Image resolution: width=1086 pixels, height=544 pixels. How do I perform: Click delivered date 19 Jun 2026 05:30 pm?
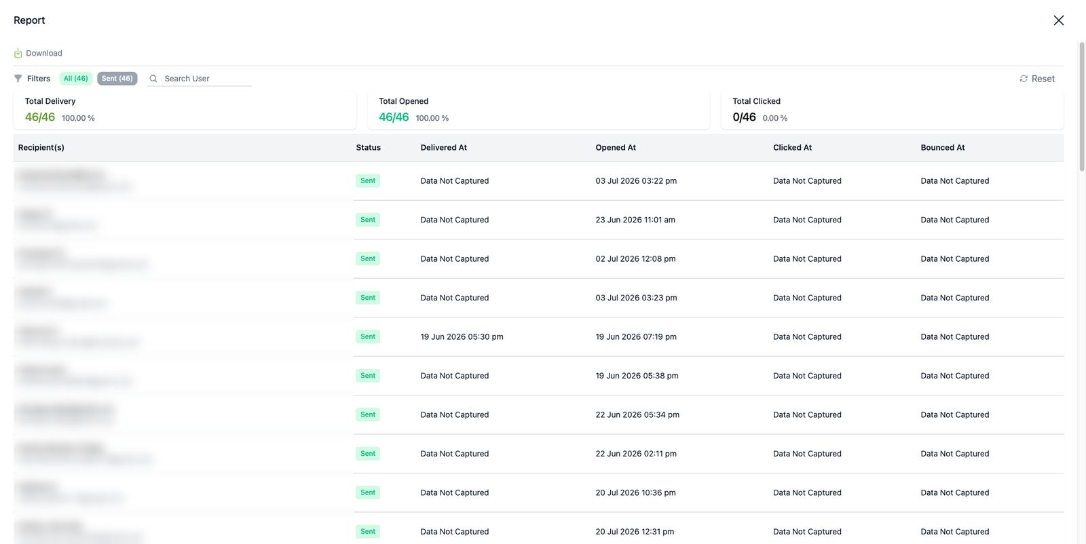click(x=462, y=337)
